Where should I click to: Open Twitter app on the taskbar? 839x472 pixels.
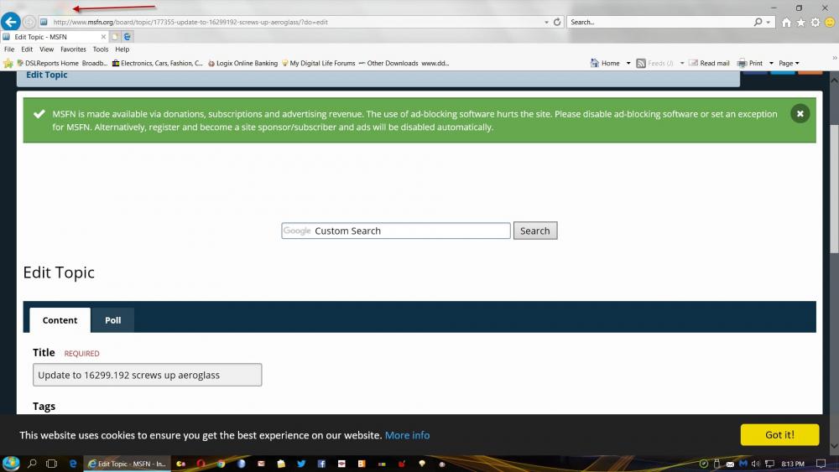pyautogui.click(x=301, y=464)
